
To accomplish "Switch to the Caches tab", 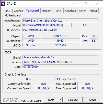I will [18, 11].
